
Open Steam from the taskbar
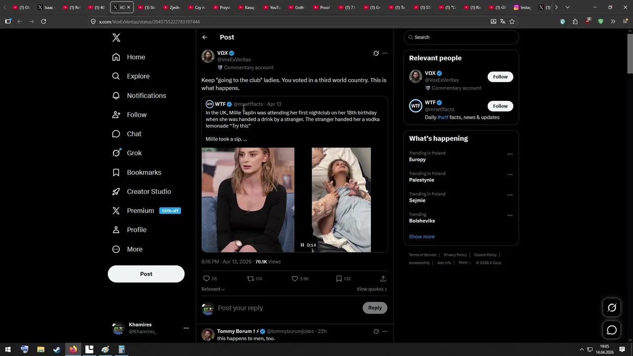tap(57, 350)
